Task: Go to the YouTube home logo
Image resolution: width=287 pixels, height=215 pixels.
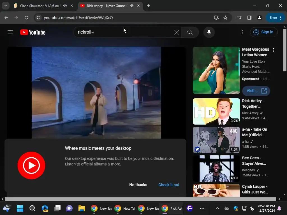Action: coord(33,32)
